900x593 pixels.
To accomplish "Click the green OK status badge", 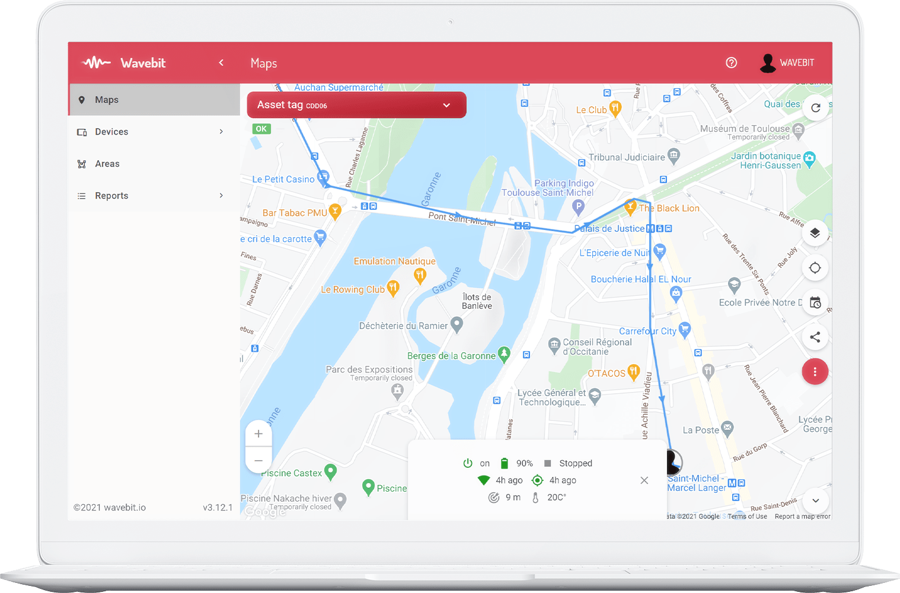I will [x=261, y=129].
